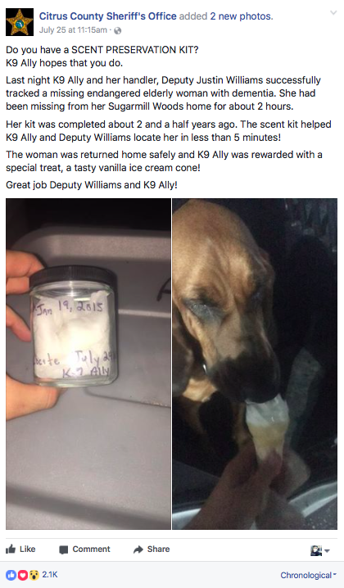Open the post-as profile selector dropdown

tap(320, 550)
